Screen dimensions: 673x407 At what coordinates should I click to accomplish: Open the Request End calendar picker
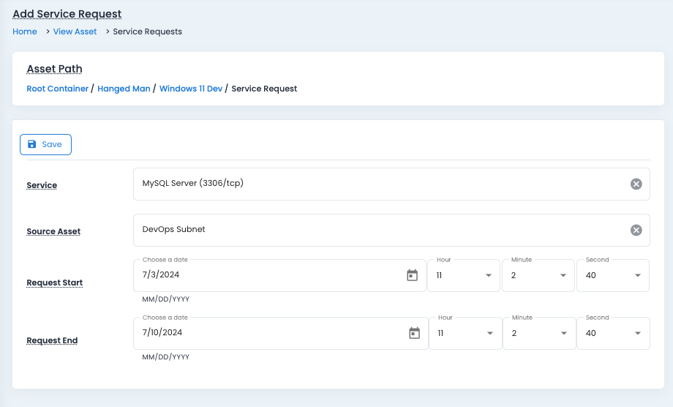point(414,333)
